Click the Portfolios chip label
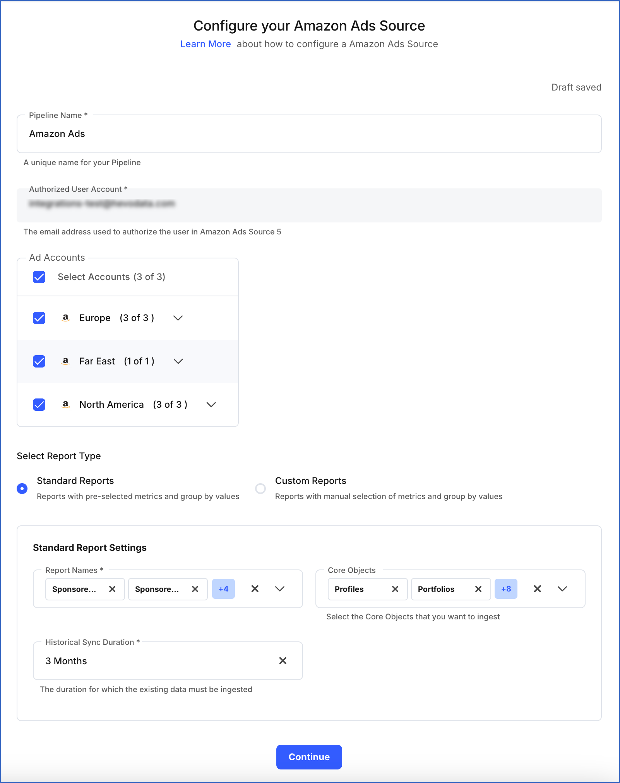 [436, 589]
